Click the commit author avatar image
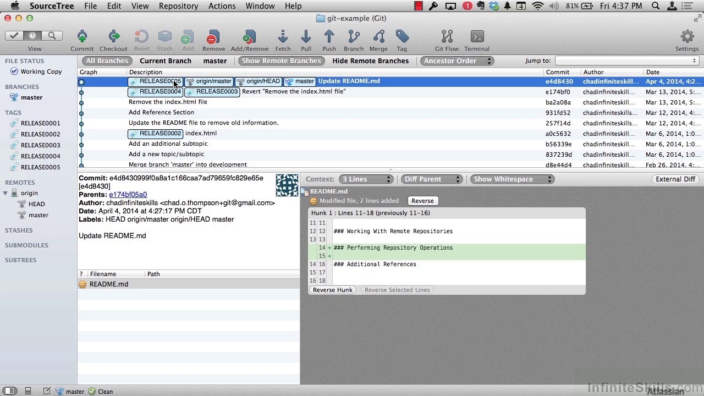The image size is (704, 396). coord(287,185)
